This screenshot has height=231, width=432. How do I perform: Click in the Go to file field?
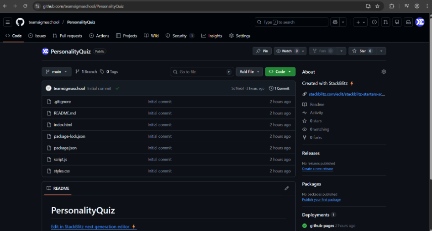click(202, 72)
